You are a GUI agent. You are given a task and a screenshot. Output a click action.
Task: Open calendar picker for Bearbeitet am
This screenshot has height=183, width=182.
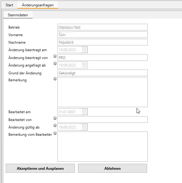point(84,112)
